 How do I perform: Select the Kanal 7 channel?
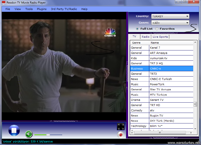[162, 48]
